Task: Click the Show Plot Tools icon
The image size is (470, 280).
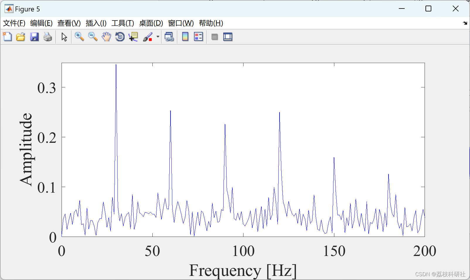Action: pyautogui.click(x=228, y=37)
